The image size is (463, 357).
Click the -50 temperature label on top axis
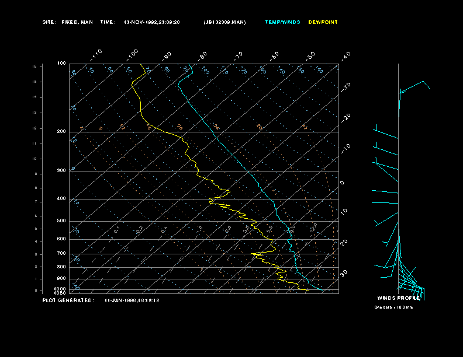[310, 56]
